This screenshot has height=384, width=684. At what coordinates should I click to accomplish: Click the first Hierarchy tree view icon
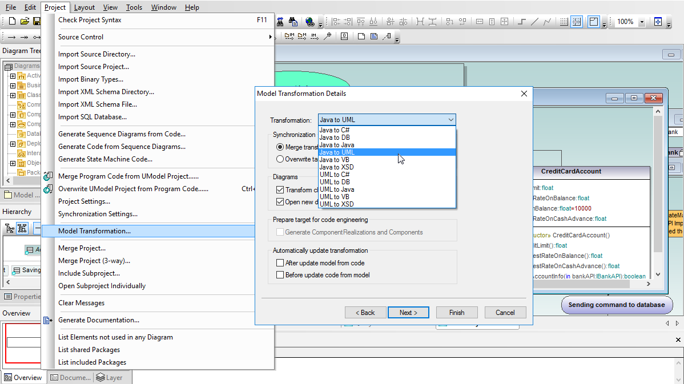click(9, 228)
